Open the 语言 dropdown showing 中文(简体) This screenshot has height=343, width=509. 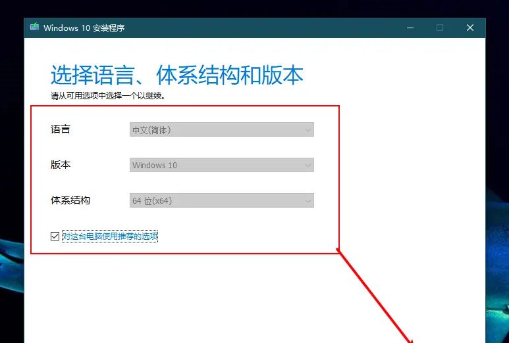point(222,129)
